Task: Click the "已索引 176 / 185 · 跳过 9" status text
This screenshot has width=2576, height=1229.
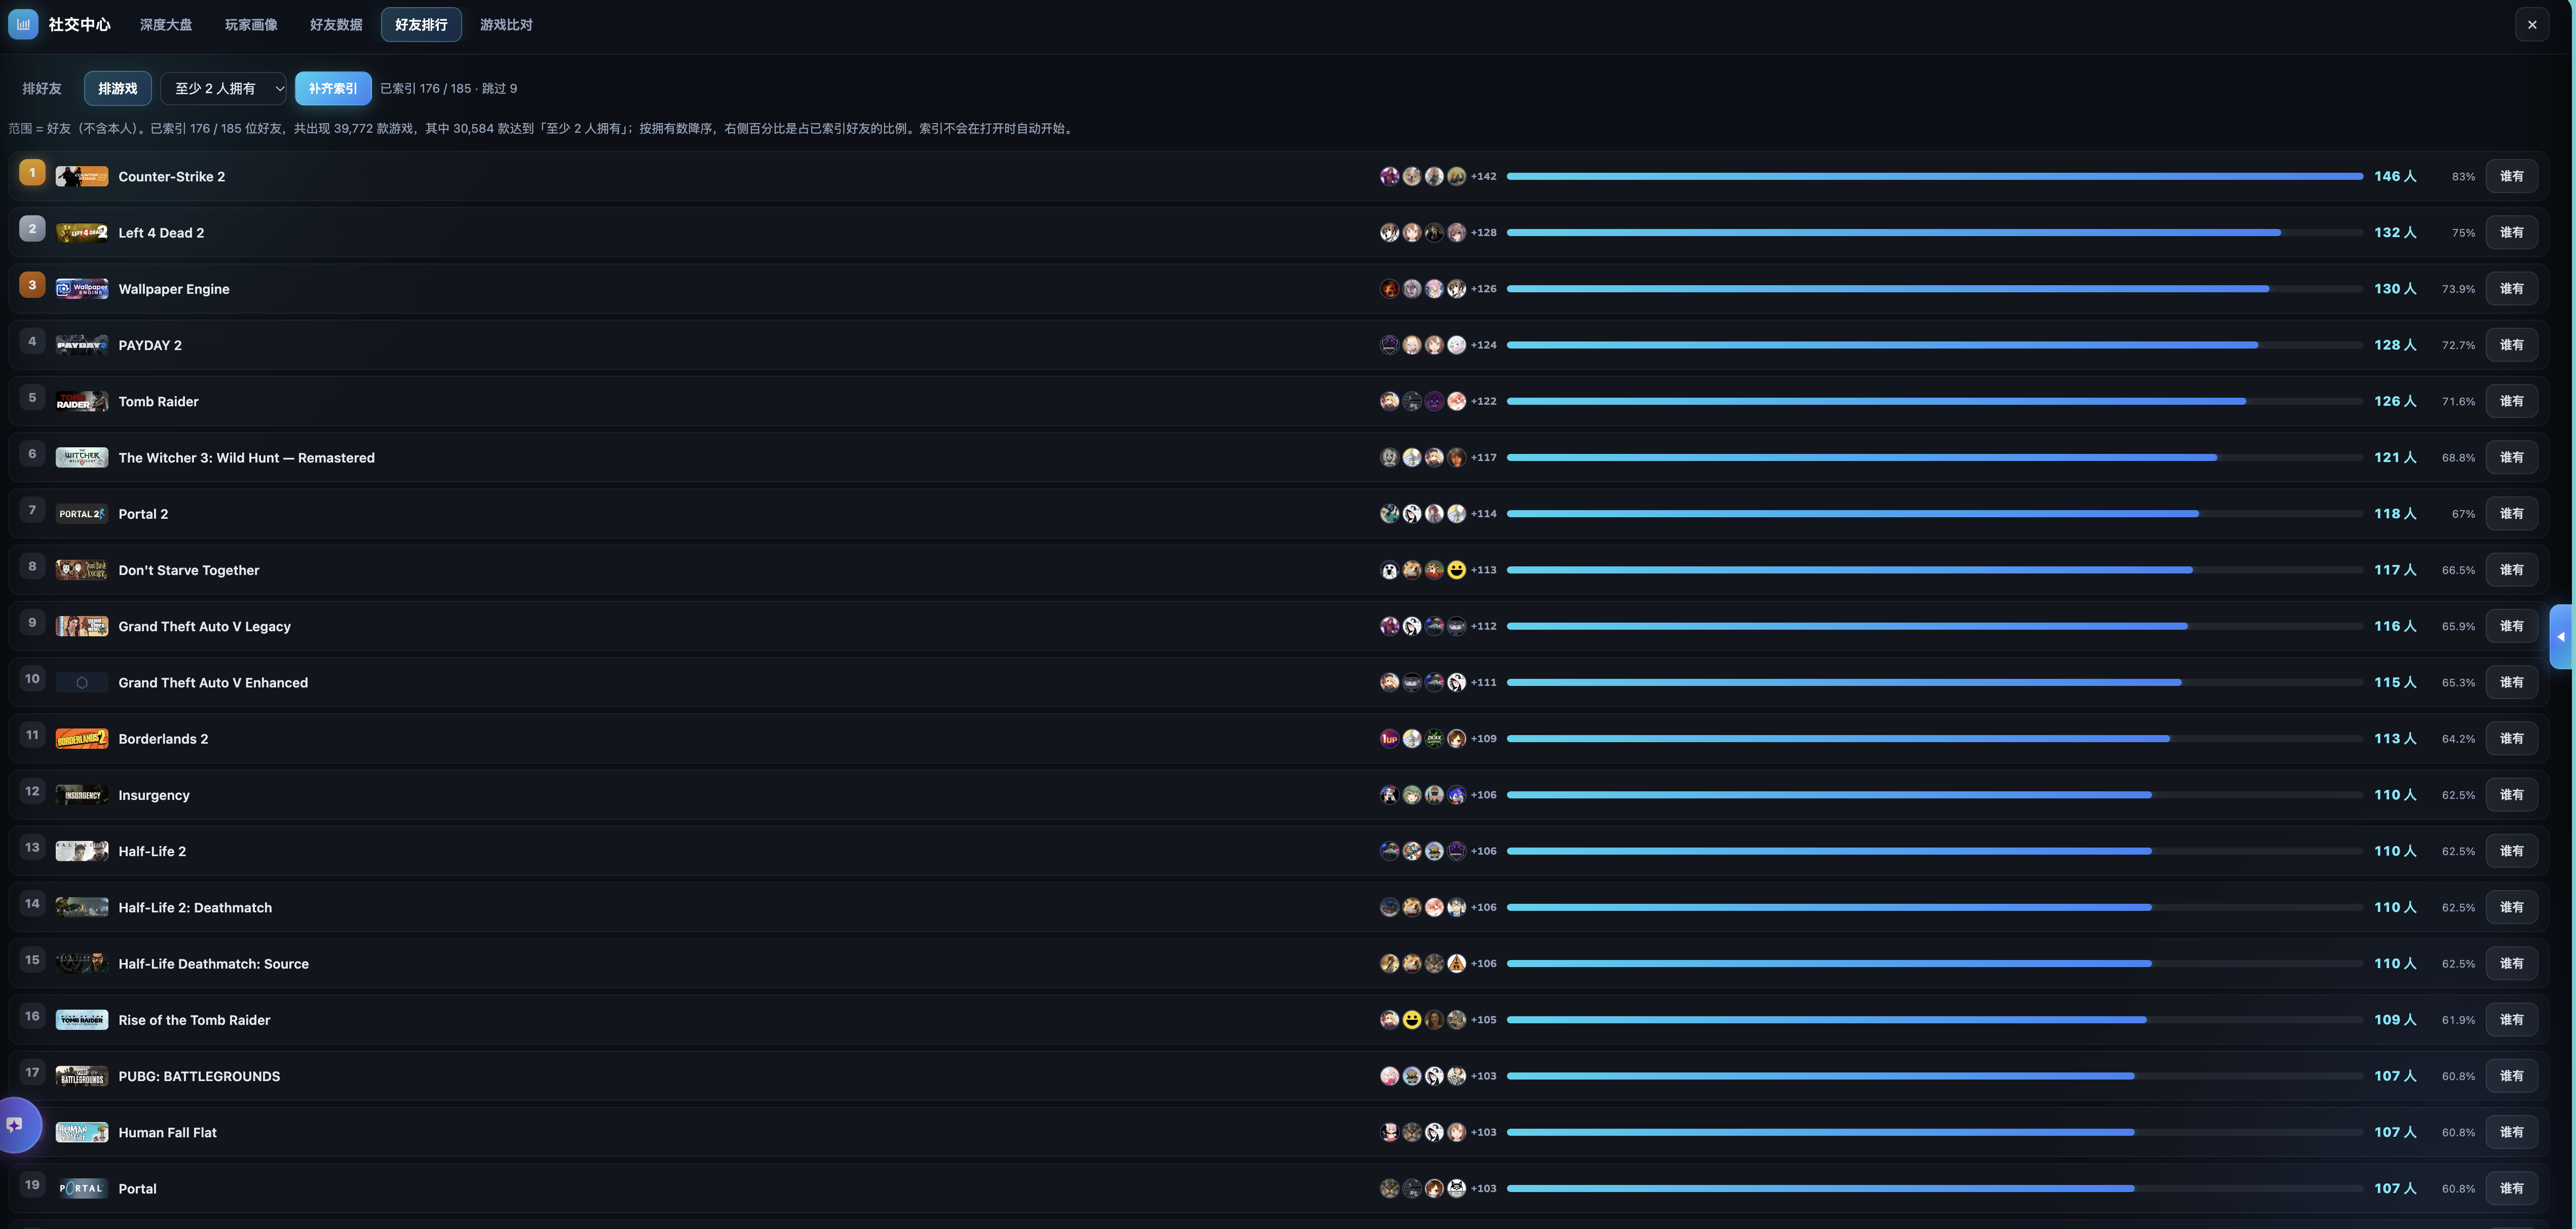Action: 449,88
